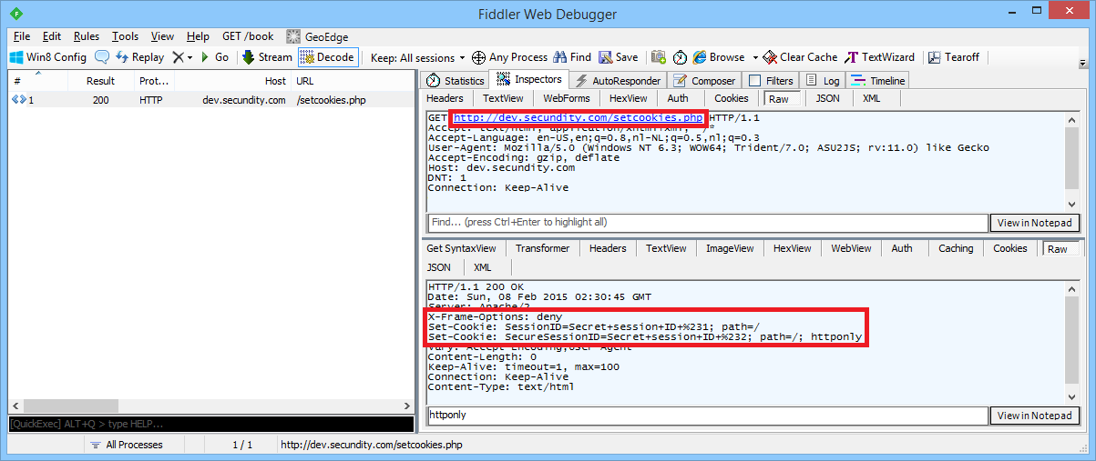Click the response search field containing httponly
Image resolution: width=1096 pixels, height=461 pixels.
click(x=709, y=416)
